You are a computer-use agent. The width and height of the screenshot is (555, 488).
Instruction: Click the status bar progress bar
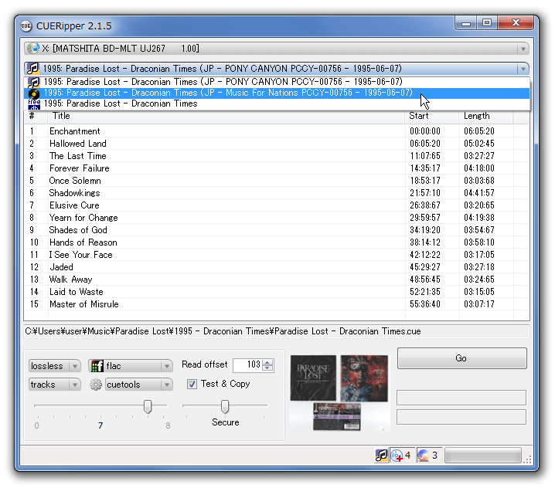483,456
